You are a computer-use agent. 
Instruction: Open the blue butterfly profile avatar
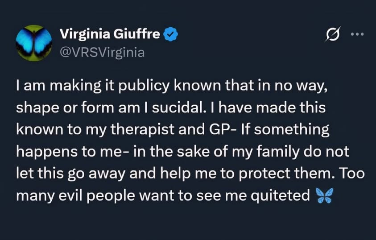click(x=33, y=42)
